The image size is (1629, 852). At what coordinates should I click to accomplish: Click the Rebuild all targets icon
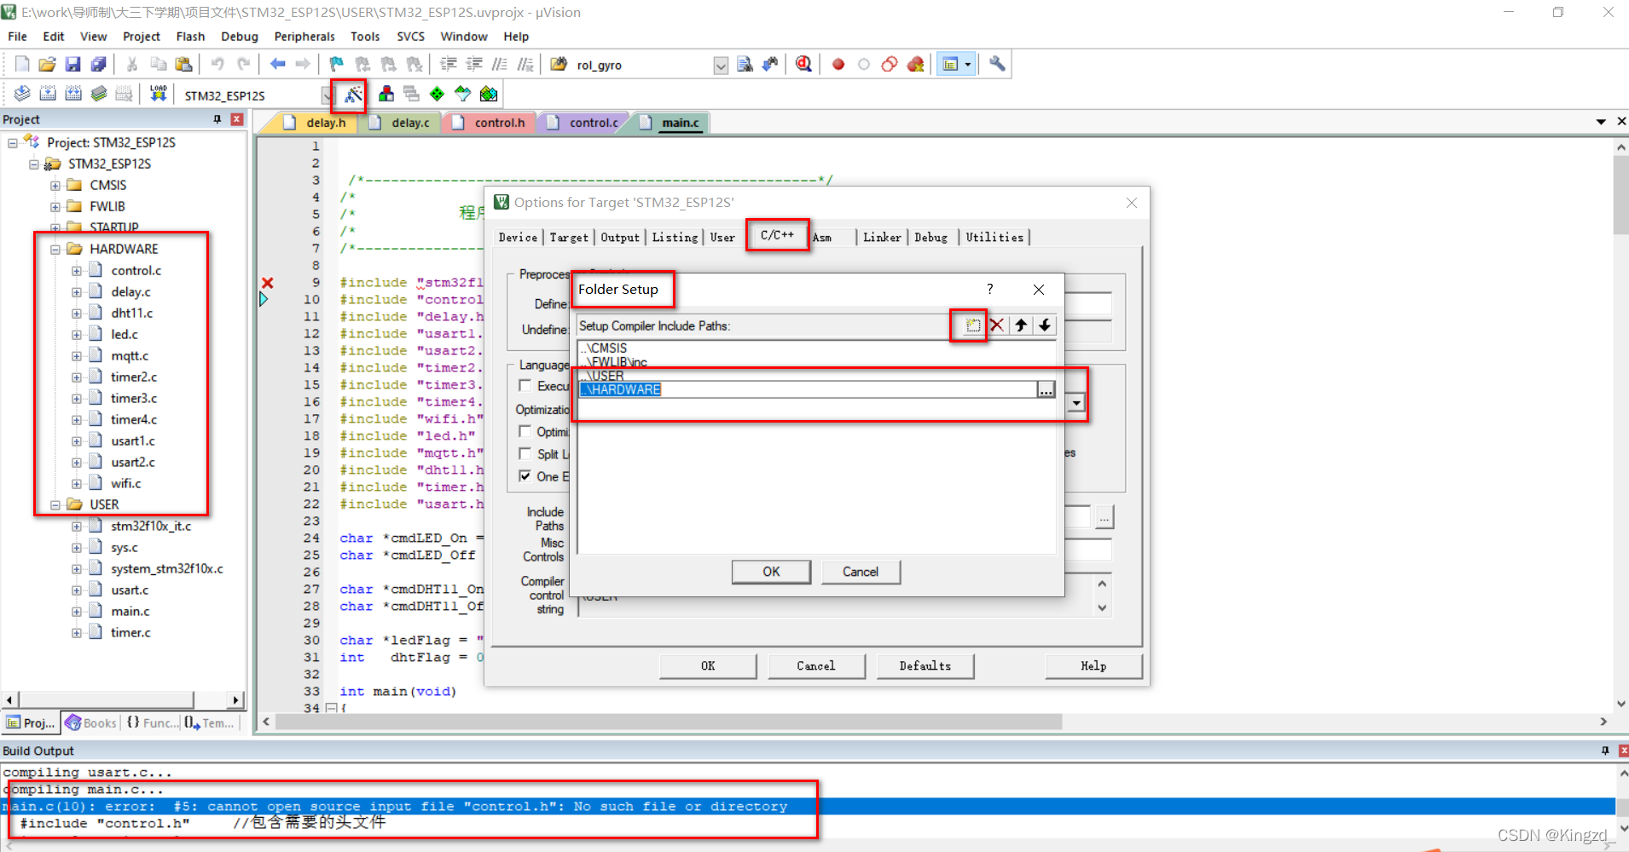[73, 94]
